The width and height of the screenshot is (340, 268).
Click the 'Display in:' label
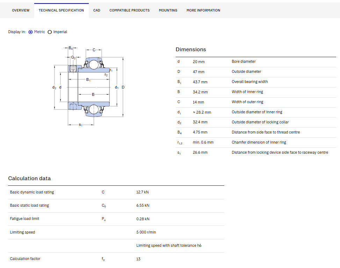click(17, 32)
